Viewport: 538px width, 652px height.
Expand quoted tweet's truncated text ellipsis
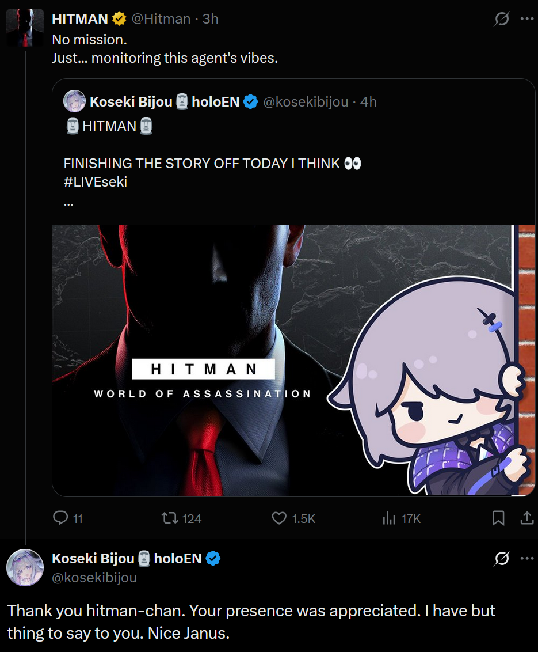(x=68, y=204)
